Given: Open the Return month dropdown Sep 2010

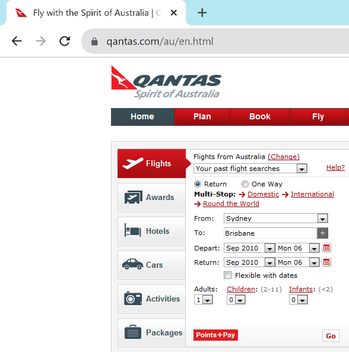Looking at the screenshot, I should [249, 262].
